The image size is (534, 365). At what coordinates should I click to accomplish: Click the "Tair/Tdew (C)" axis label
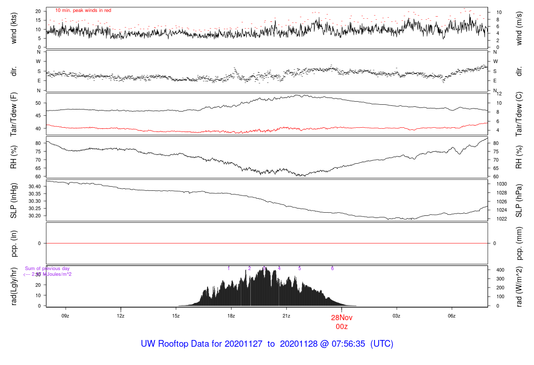tap(519, 114)
